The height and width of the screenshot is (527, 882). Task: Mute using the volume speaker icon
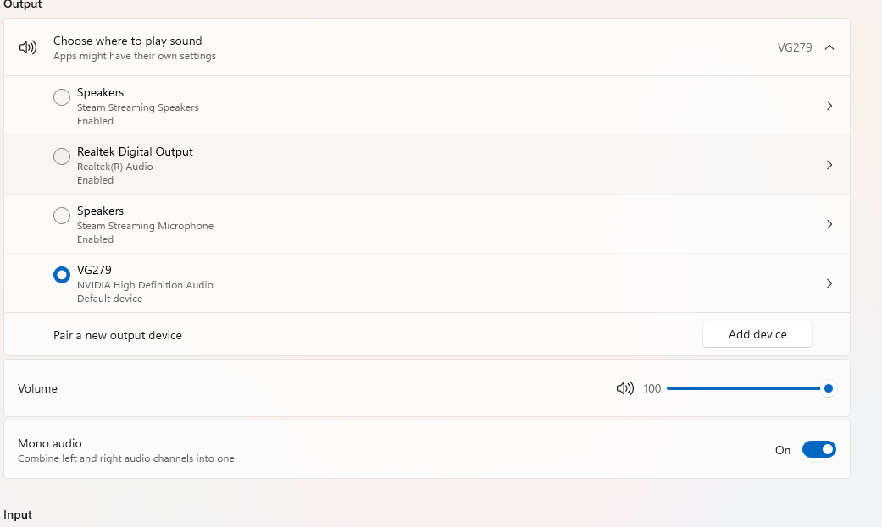click(625, 388)
